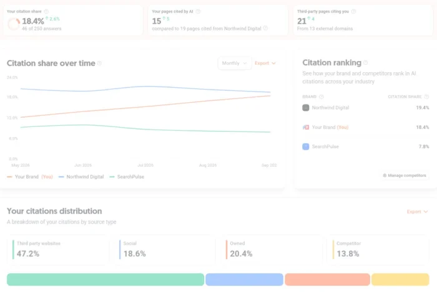This screenshot has height=292, width=437.
Task: Click the Jul 2026 axis label
Action: [x=145, y=165]
